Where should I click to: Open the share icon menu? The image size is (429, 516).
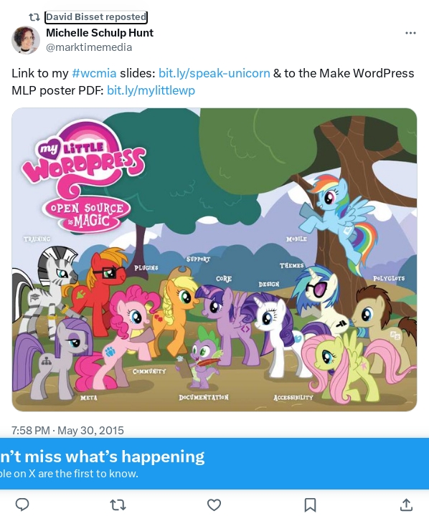(x=406, y=505)
